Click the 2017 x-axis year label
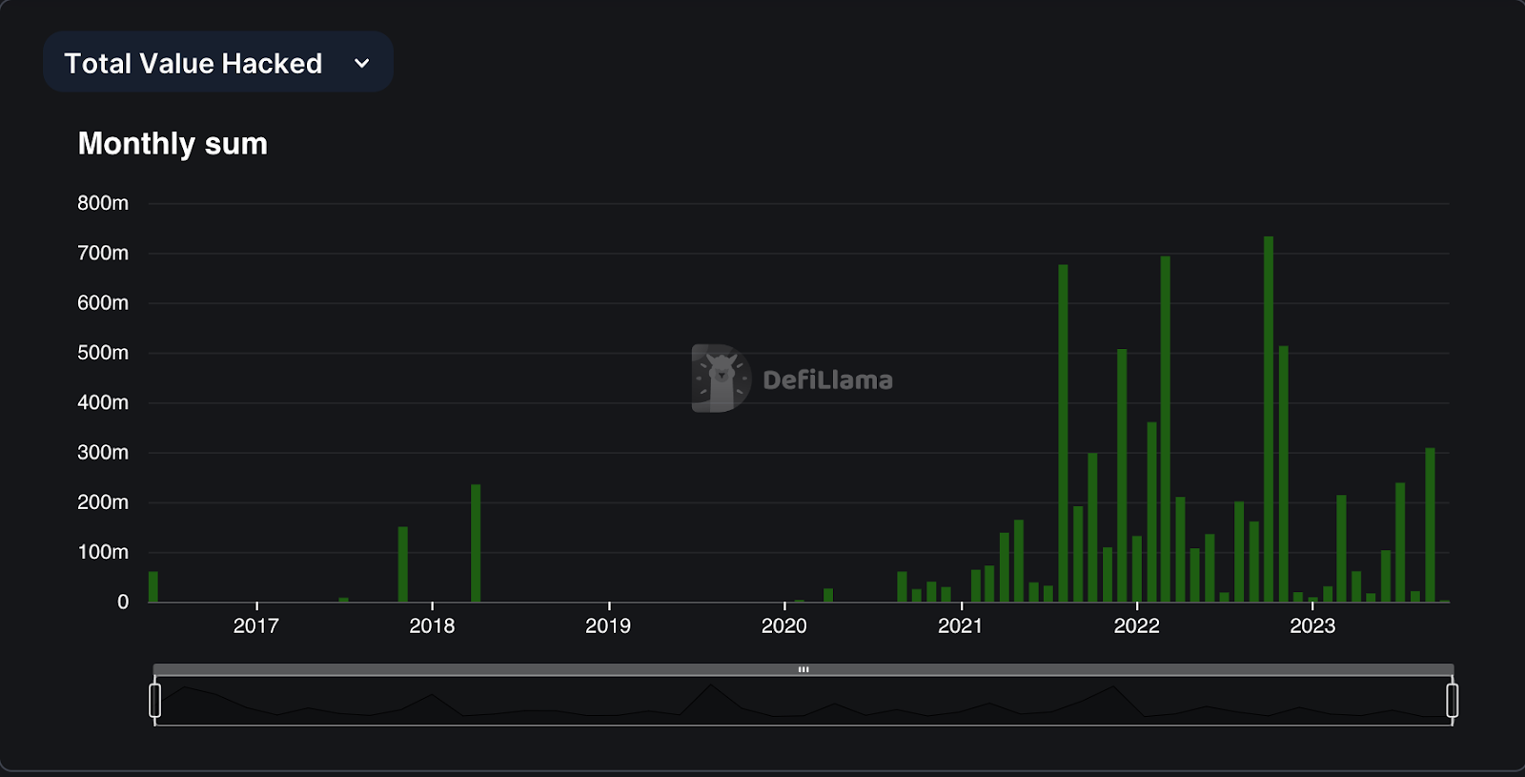Image resolution: width=1525 pixels, height=777 pixels. click(x=255, y=626)
